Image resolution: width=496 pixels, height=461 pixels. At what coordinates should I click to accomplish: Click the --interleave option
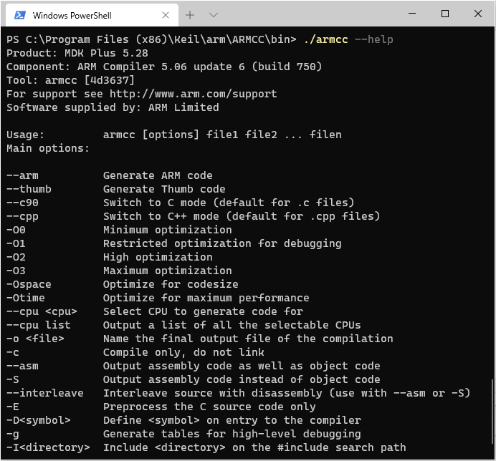pos(45,393)
